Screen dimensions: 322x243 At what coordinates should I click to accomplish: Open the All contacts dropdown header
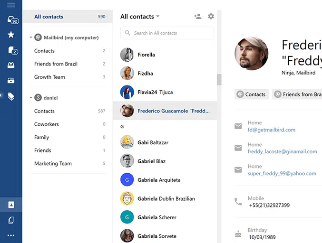[140, 17]
